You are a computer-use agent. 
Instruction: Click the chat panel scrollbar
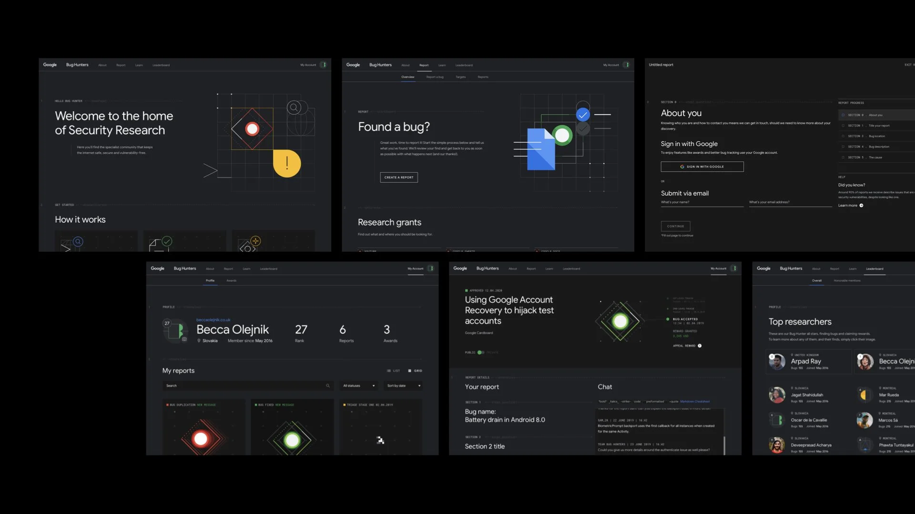pos(724,445)
